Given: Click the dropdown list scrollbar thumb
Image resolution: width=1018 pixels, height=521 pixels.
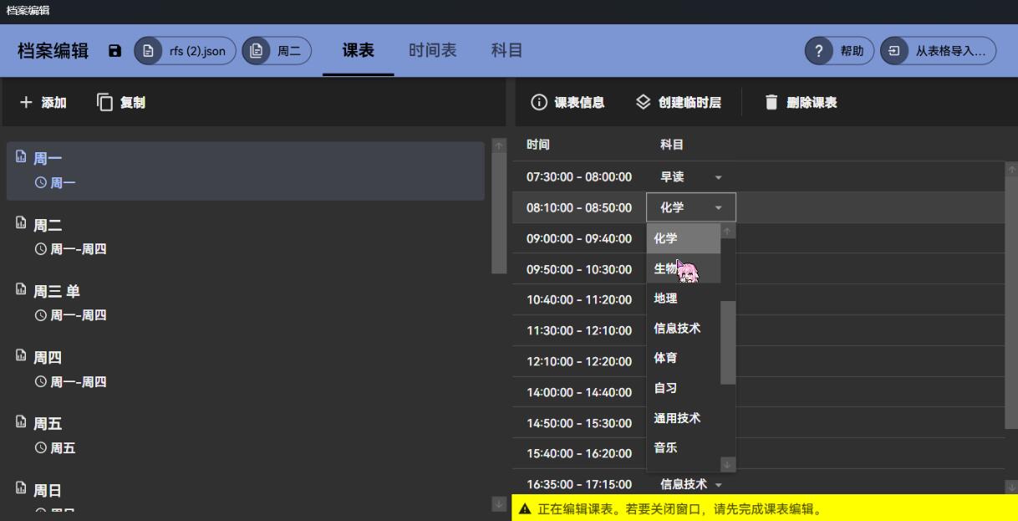Looking at the screenshot, I should click(x=728, y=342).
